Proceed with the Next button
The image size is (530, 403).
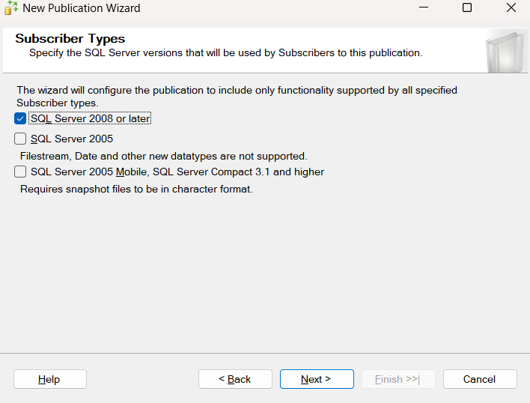[x=316, y=379]
